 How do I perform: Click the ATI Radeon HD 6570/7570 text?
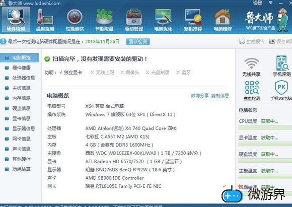click(133, 162)
